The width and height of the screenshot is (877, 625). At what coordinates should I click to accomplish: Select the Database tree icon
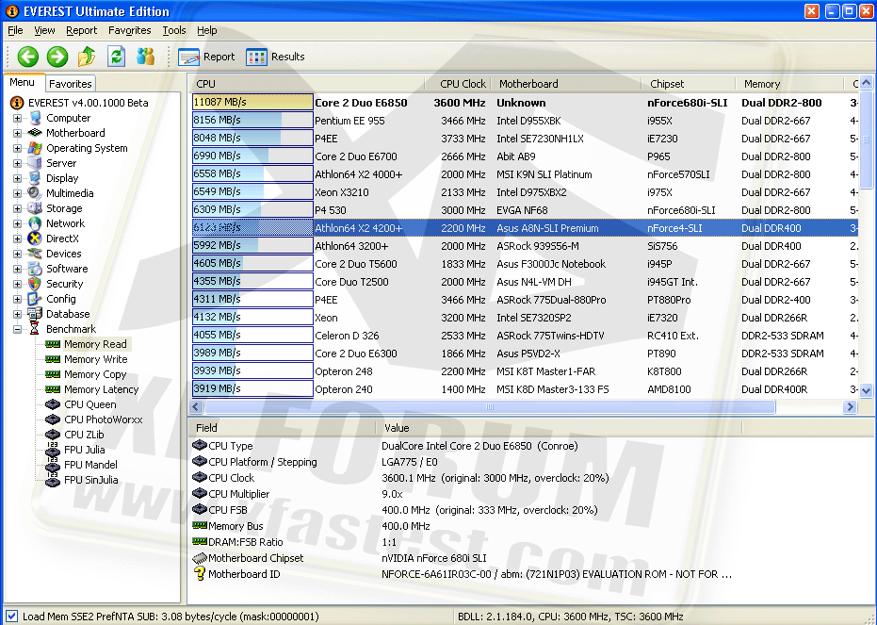coord(35,315)
